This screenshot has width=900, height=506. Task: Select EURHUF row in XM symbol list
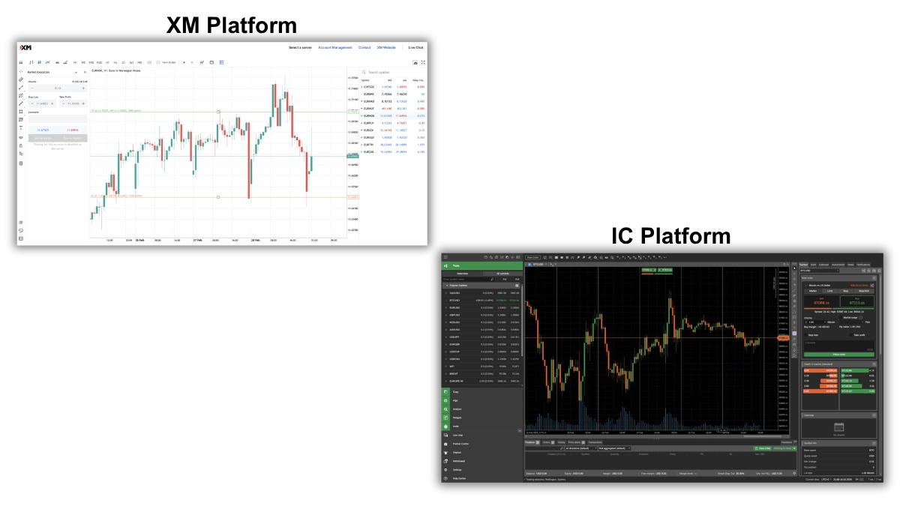393,109
